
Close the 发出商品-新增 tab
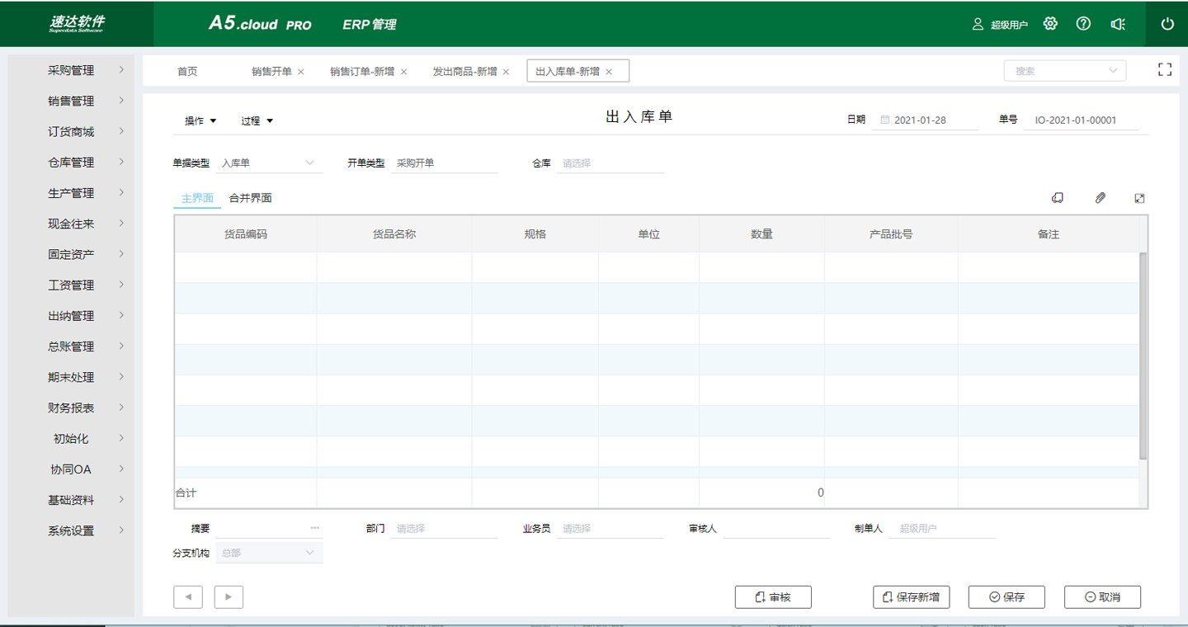click(x=507, y=72)
